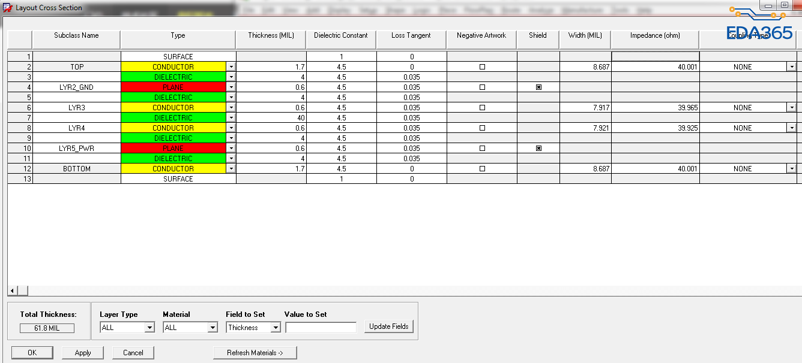Click SURFACE type cell in row 13

pyautogui.click(x=178, y=179)
